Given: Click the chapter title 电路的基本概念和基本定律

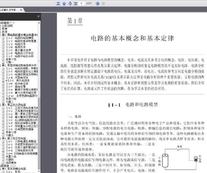Looking at the screenshot, I should click(132, 38).
